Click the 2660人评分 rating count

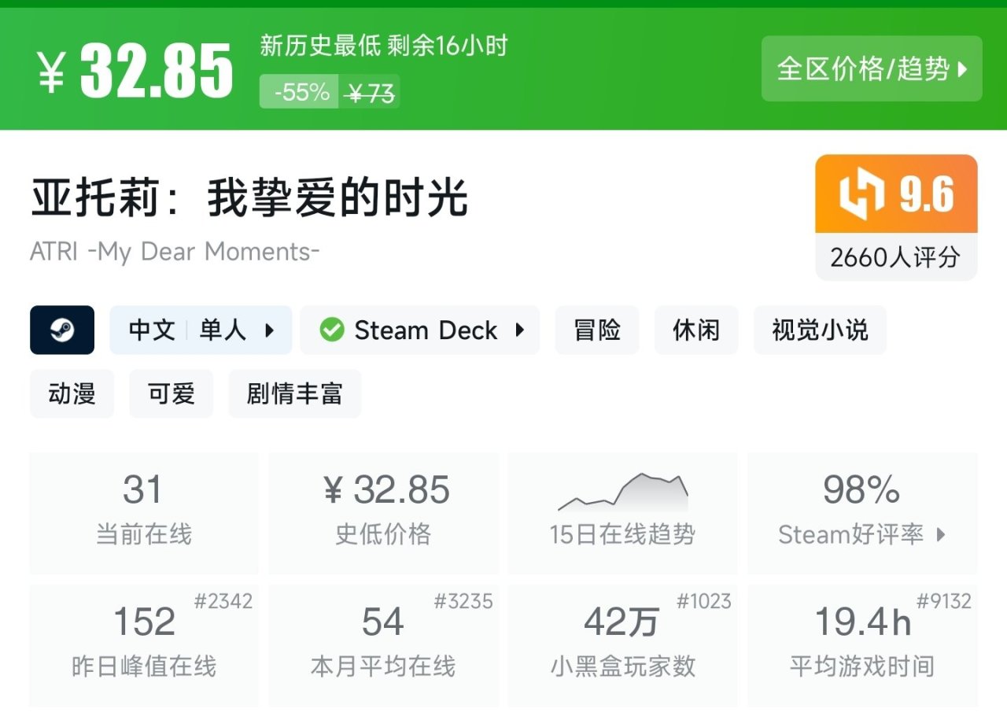point(895,257)
